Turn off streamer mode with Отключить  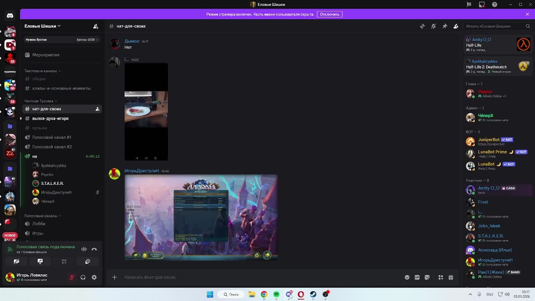pyautogui.click(x=329, y=14)
